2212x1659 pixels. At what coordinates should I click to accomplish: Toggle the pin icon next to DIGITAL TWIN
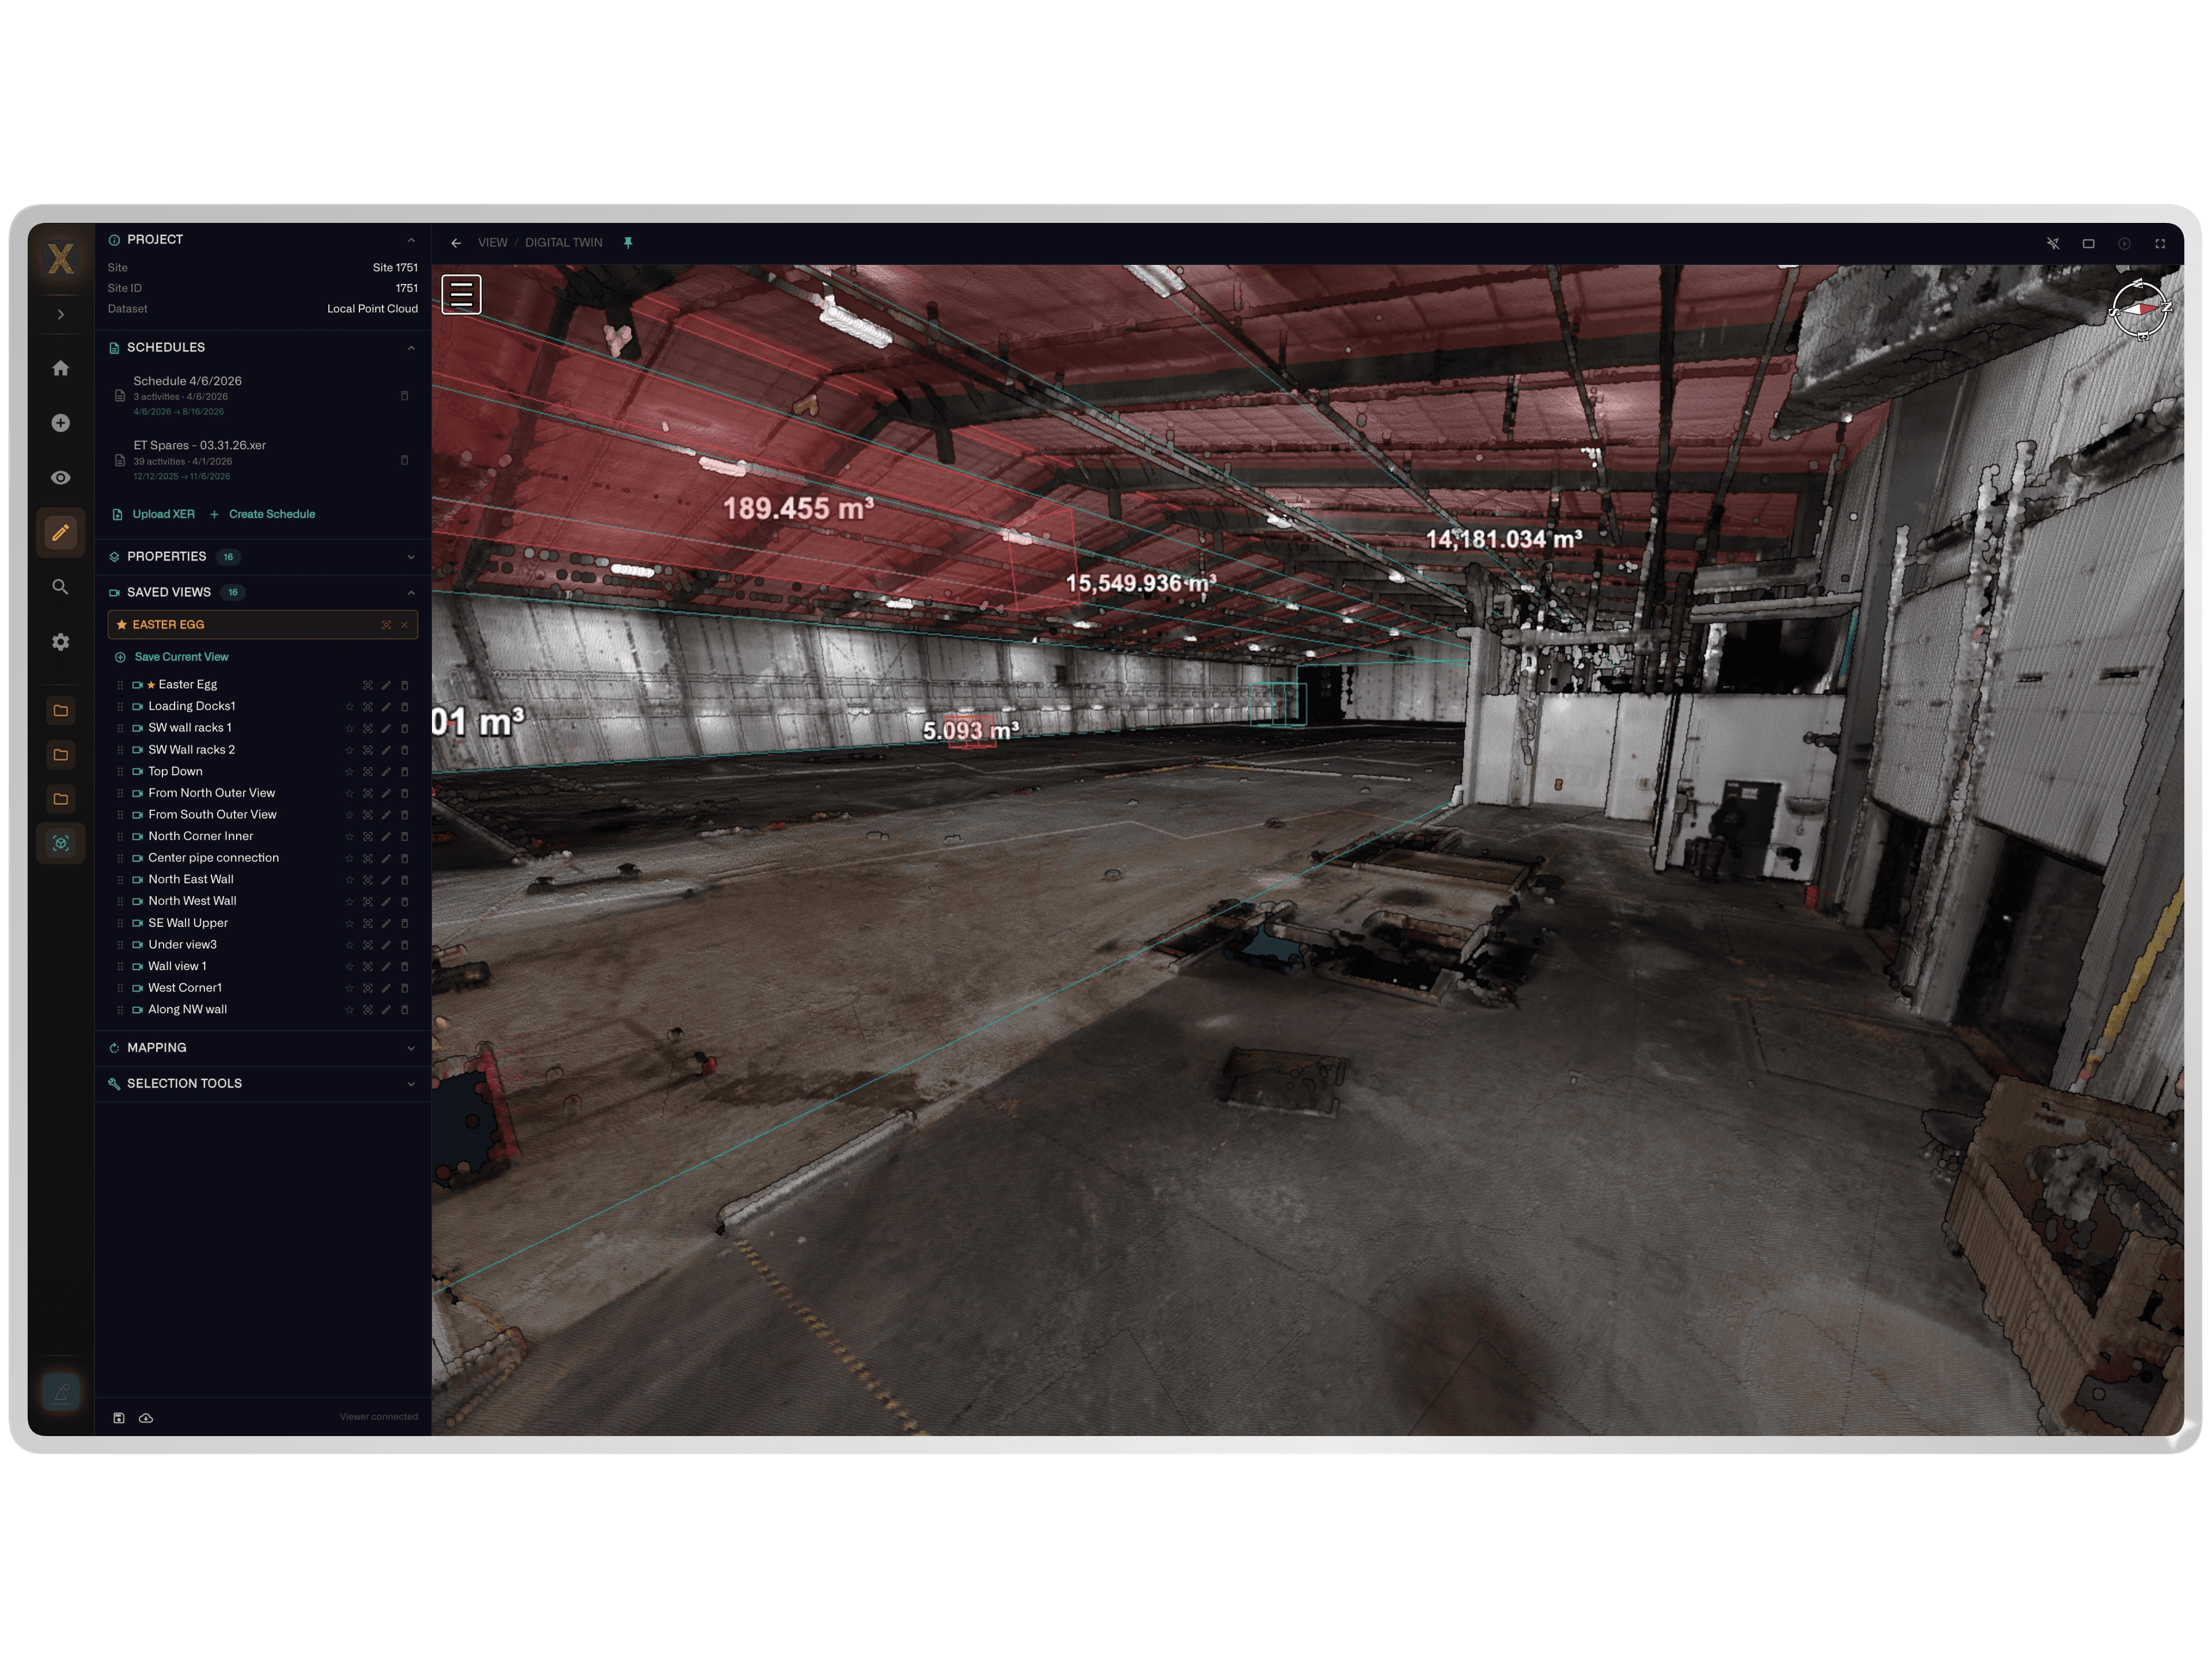pos(628,243)
